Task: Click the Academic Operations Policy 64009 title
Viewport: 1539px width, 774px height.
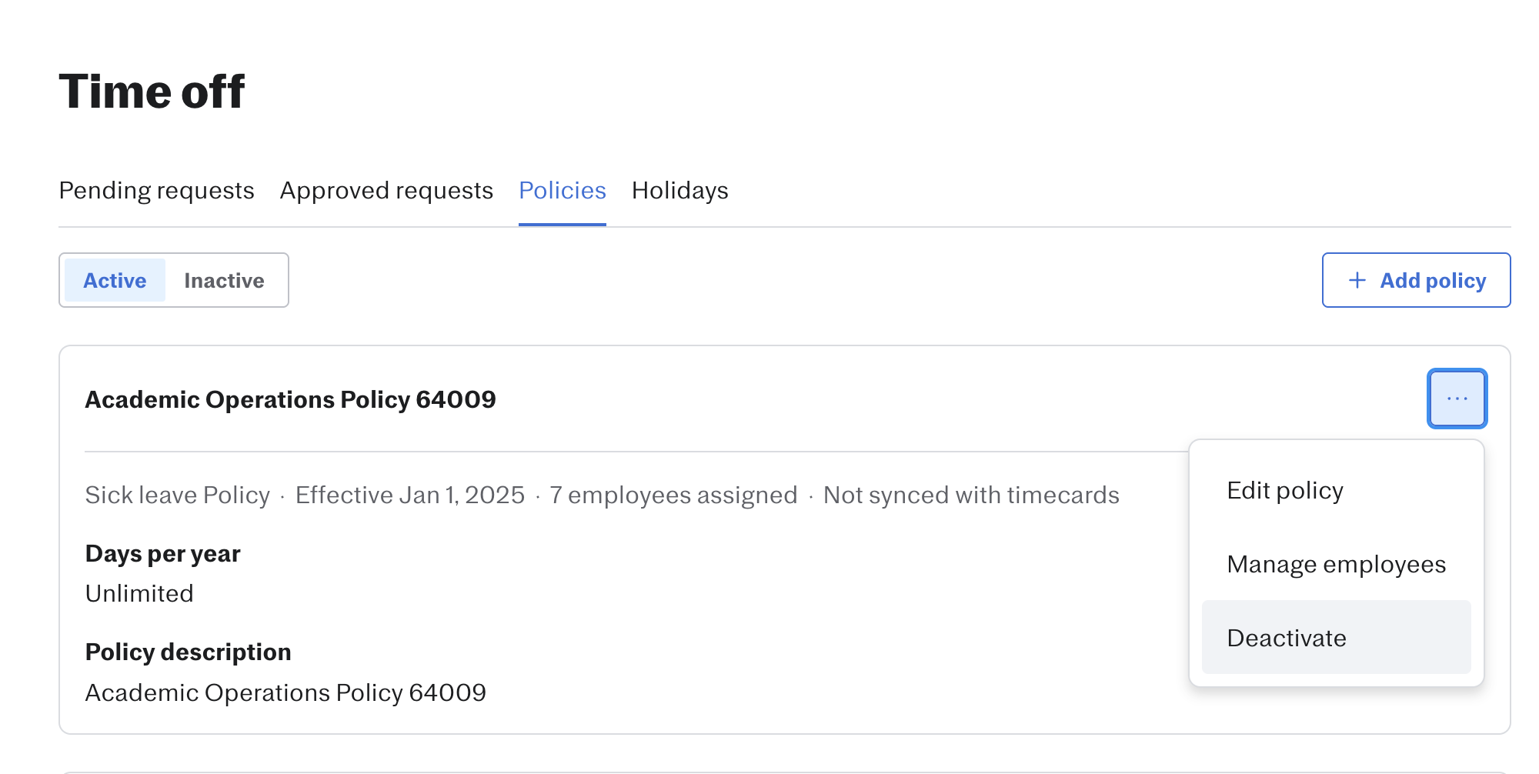Action: coord(290,399)
